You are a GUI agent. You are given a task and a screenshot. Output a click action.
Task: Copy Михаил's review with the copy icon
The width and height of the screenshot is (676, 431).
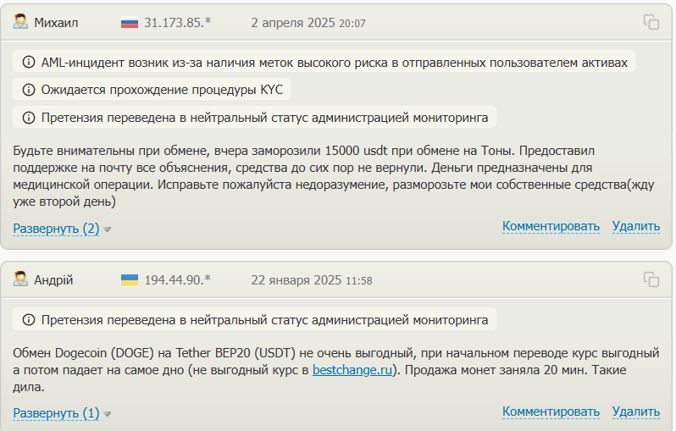point(651,22)
